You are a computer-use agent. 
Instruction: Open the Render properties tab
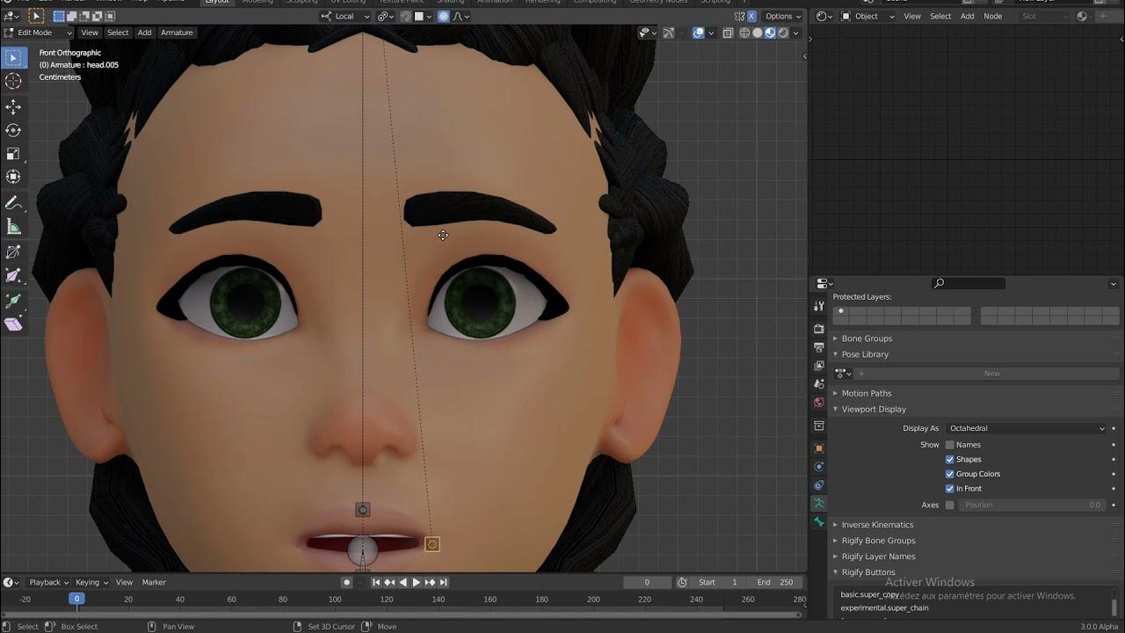(819, 329)
